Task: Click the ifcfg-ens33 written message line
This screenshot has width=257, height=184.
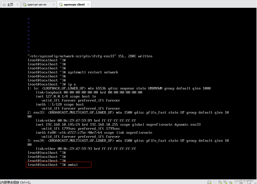Action: coord(90,56)
